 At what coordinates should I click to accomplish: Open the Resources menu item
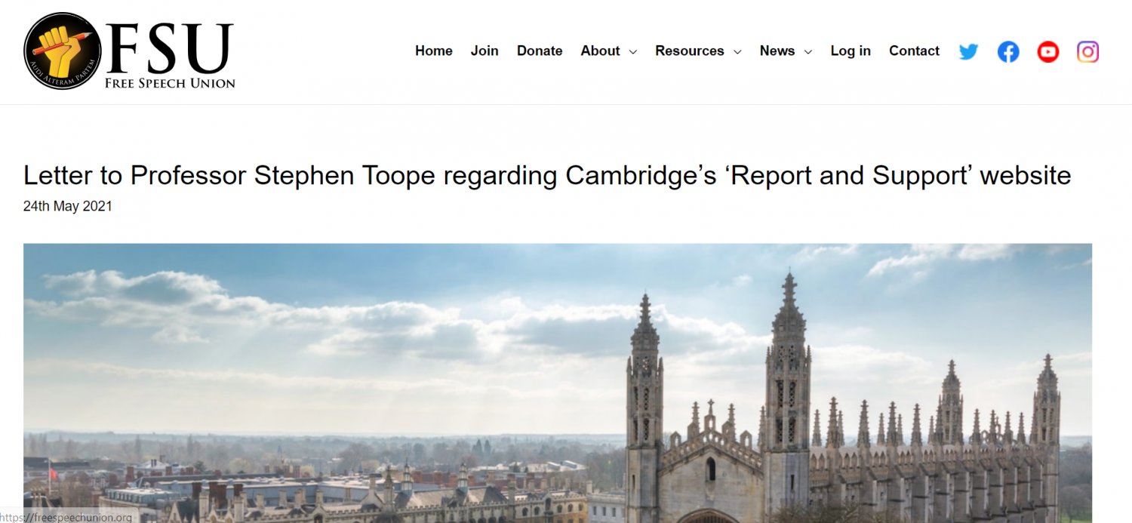pyautogui.click(x=690, y=51)
